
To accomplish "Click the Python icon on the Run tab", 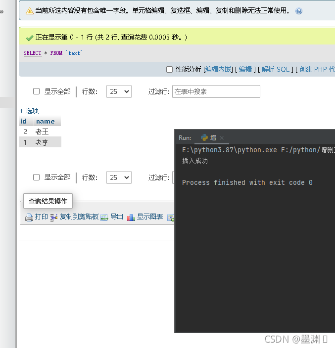I will coord(204,138).
